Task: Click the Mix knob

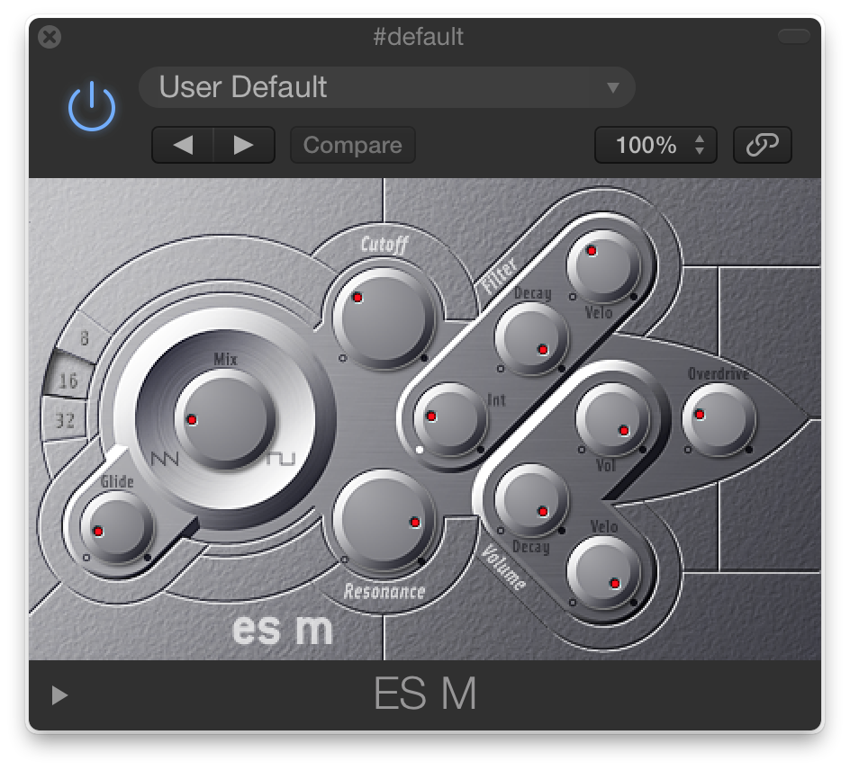Action: pyautogui.click(x=224, y=420)
